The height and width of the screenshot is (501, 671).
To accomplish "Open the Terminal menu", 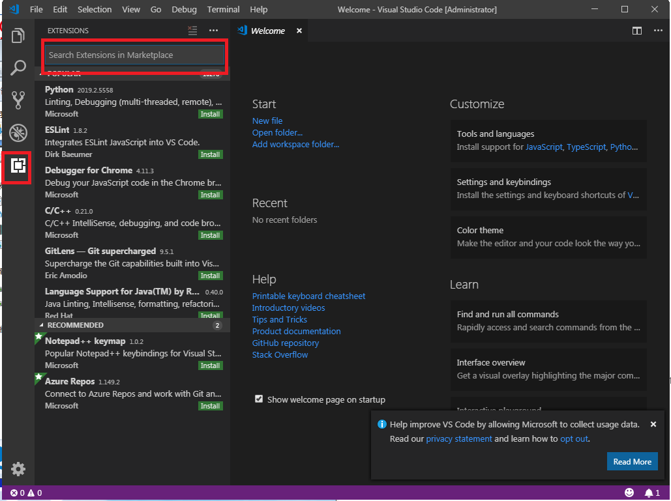I will point(223,9).
